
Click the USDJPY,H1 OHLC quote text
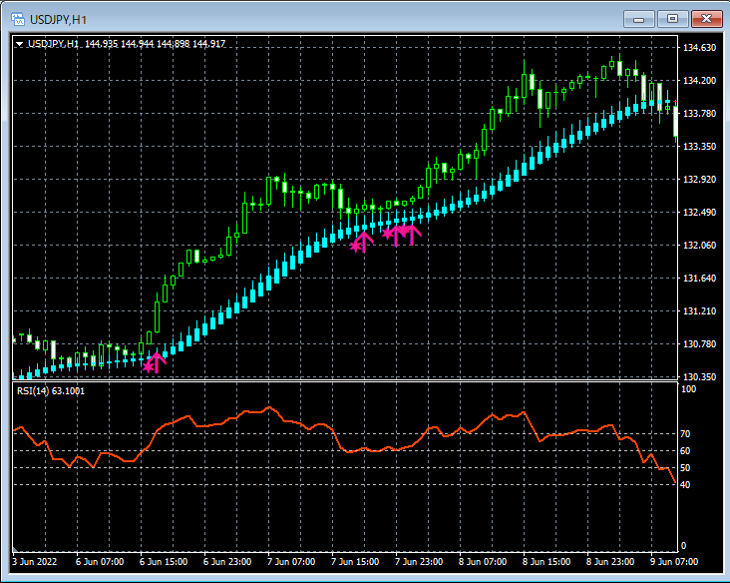pos(127,44)
